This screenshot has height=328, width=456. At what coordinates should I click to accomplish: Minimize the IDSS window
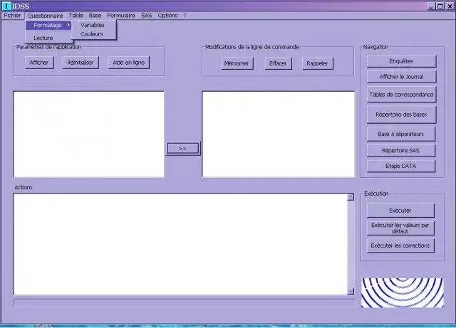(x=431, y=6)
